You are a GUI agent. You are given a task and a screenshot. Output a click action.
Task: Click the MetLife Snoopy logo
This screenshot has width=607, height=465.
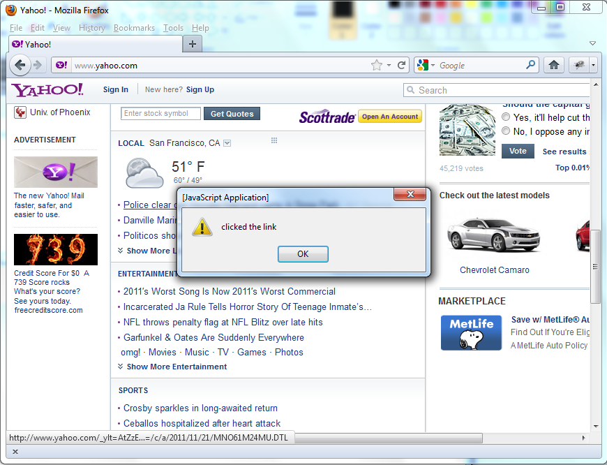pyautogui.click(x=471, y=333)
